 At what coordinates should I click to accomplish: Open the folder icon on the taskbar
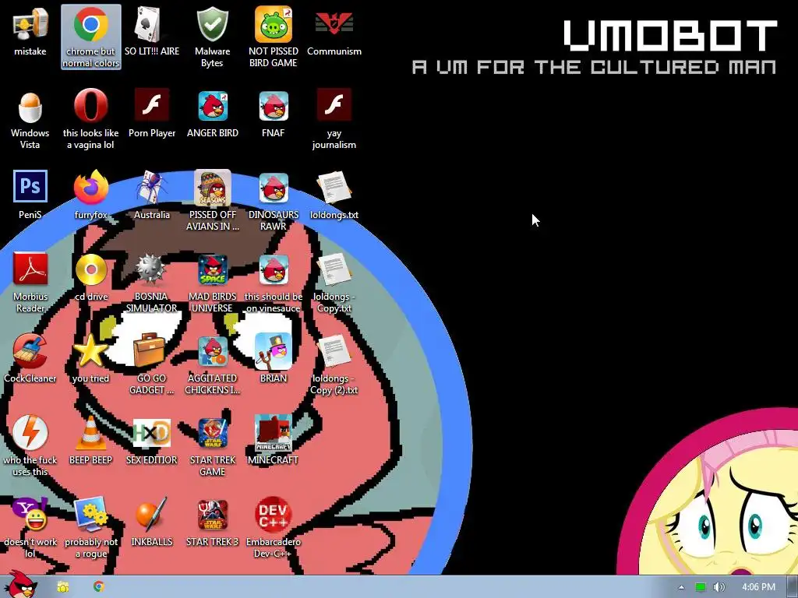click(x=62, y=587)
